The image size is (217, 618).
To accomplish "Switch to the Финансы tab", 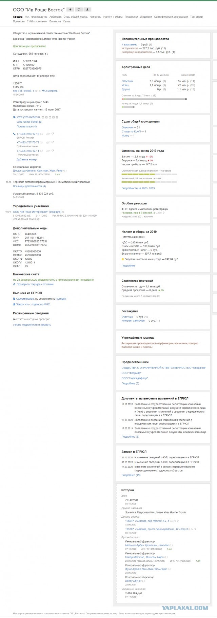I will [x=96, y=17].
